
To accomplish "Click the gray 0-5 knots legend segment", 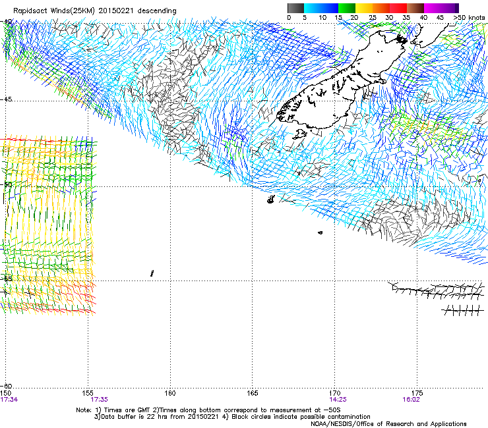I will pyautogui.click(x=295, y=8).
